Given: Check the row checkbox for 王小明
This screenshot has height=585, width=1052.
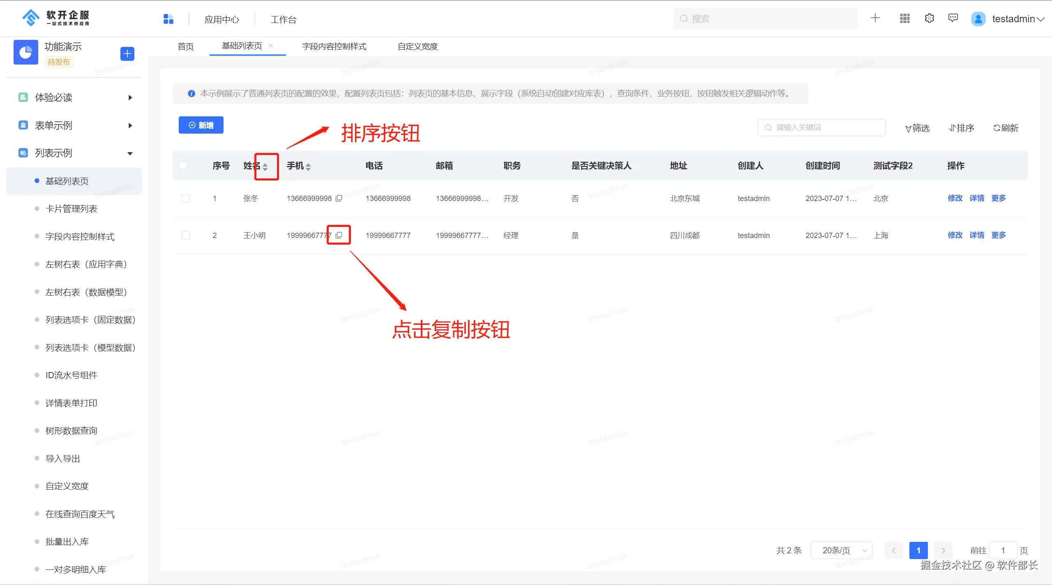Looking at the screenshot, I should [x=185, y=235].
